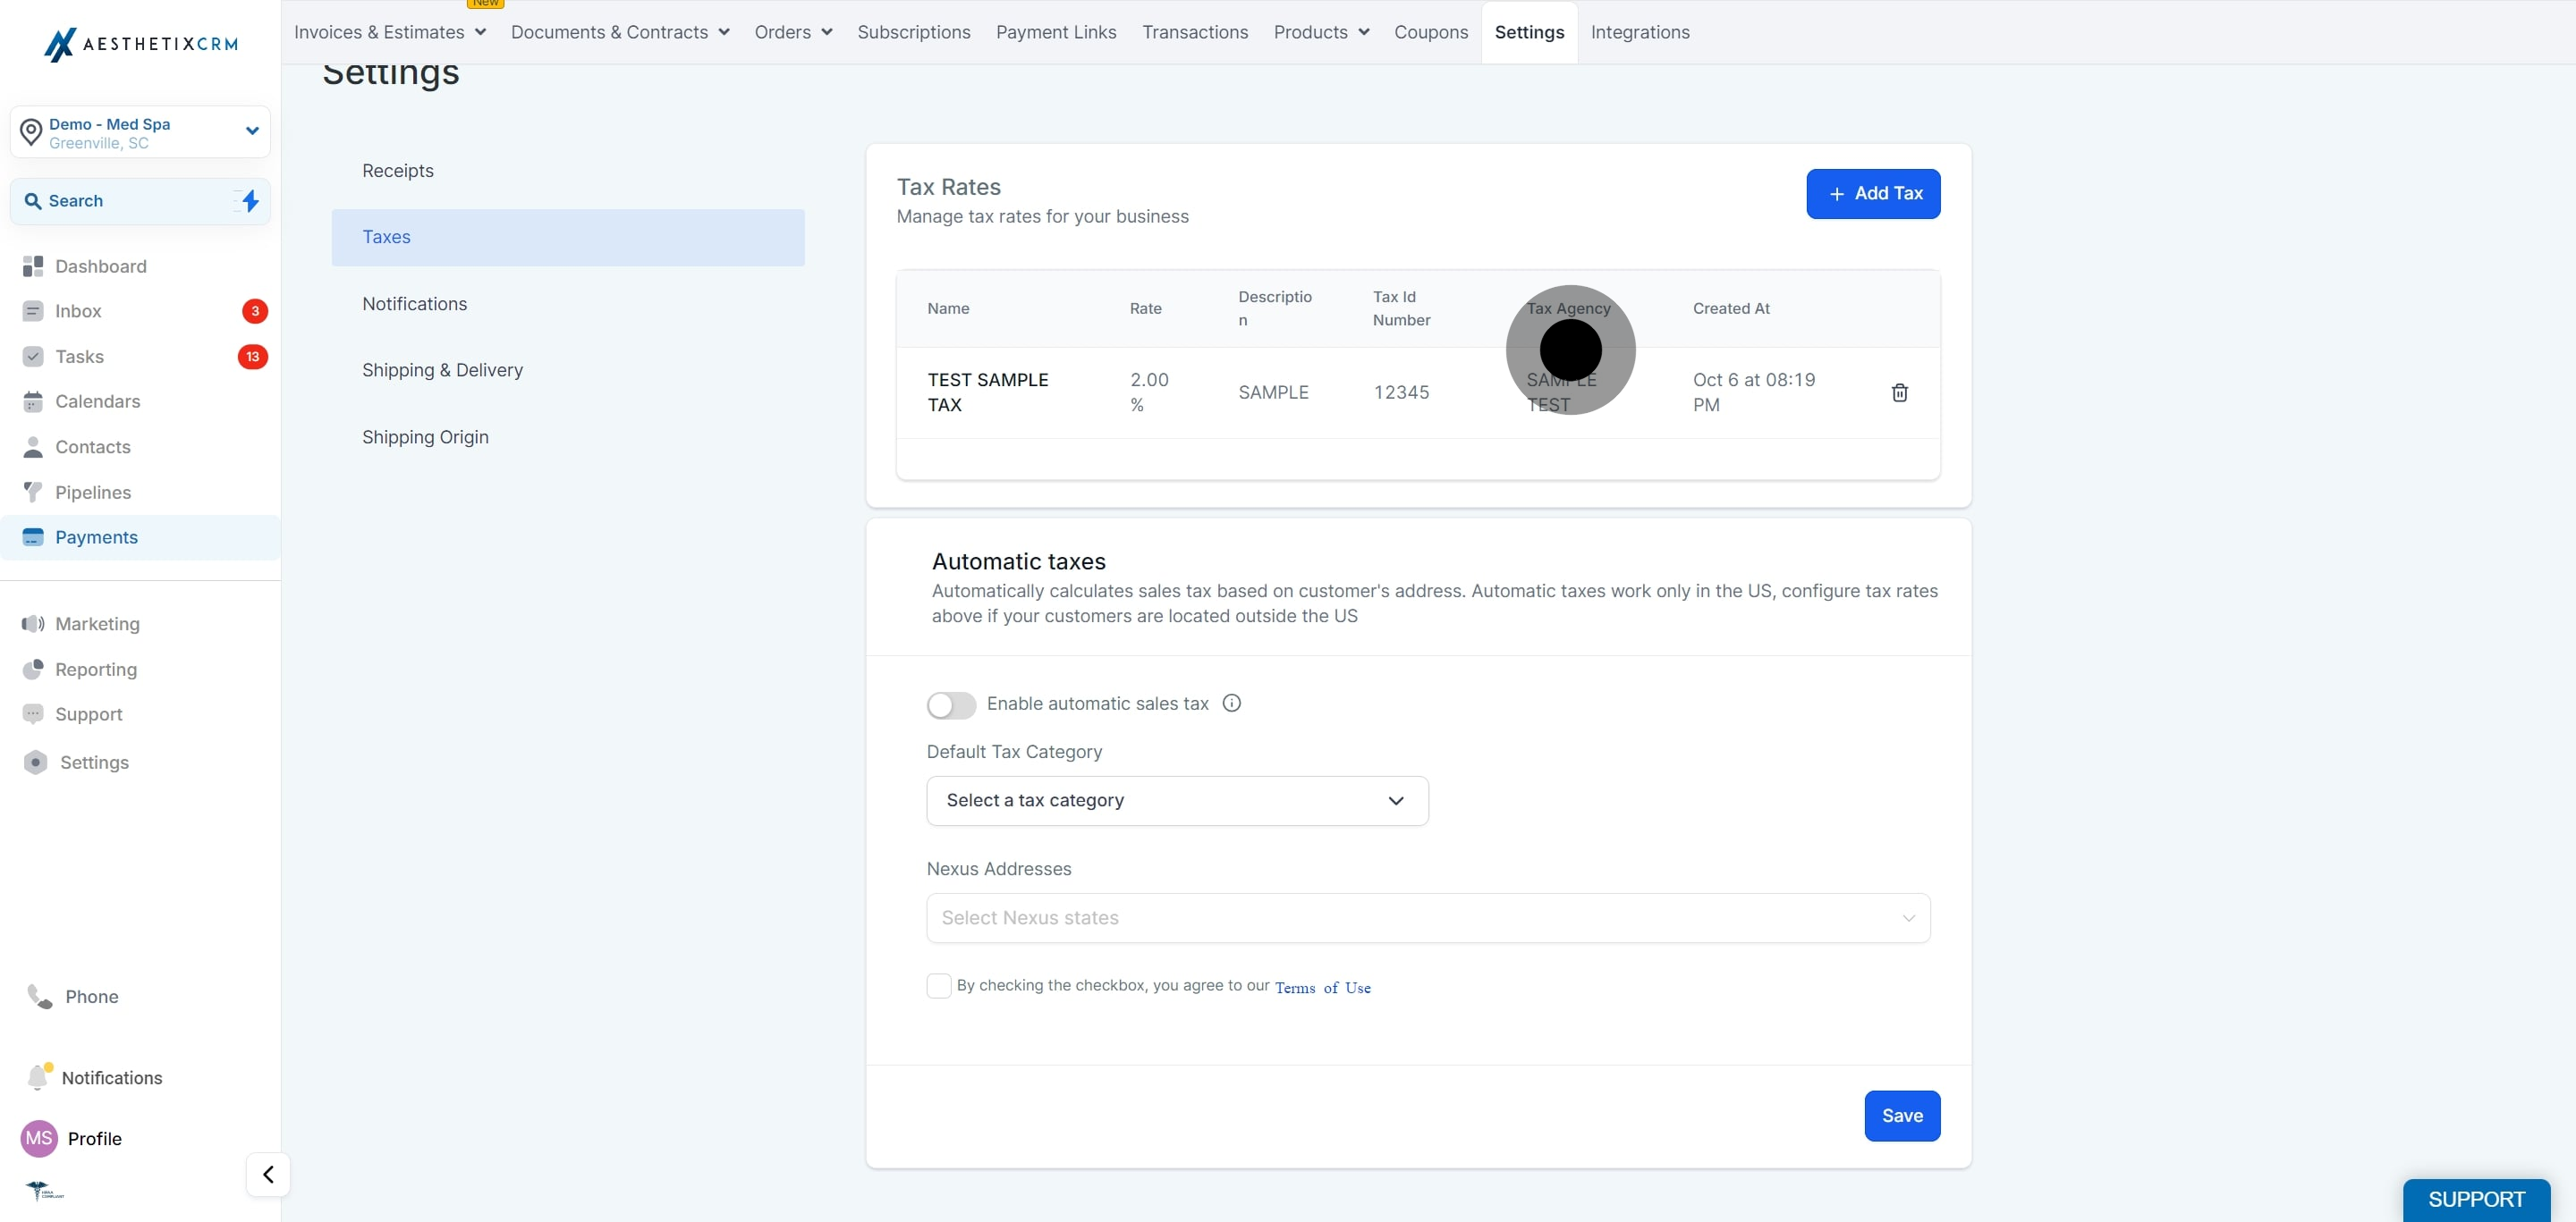The image size is (2576, 1222).
Task: Click the location pin icon
Action: click(31, 132)
